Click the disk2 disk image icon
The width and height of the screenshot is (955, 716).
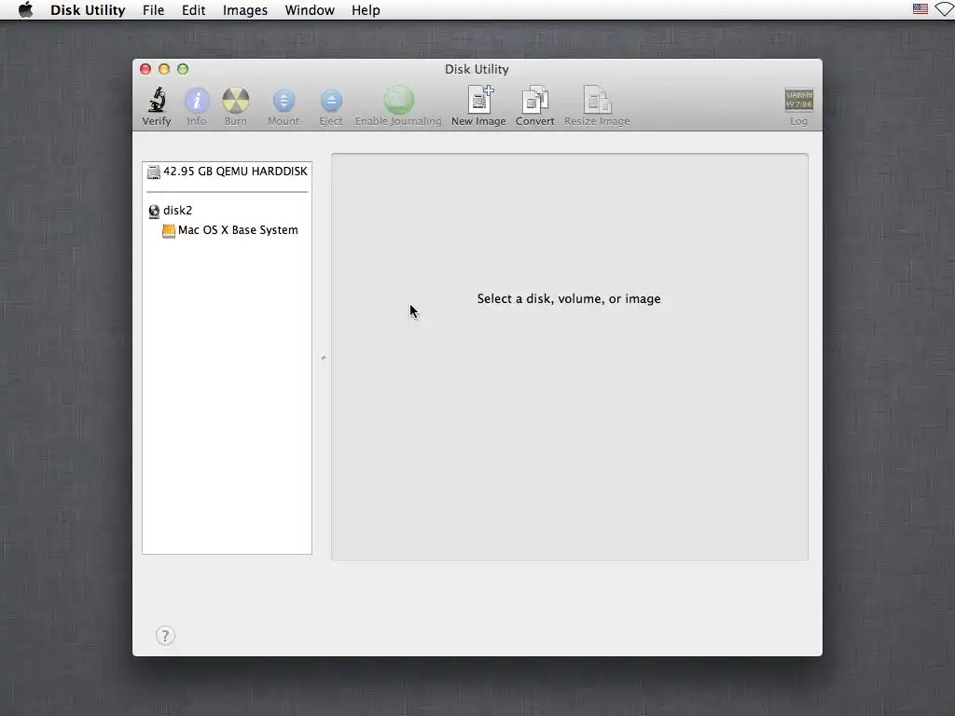point(154,212)
